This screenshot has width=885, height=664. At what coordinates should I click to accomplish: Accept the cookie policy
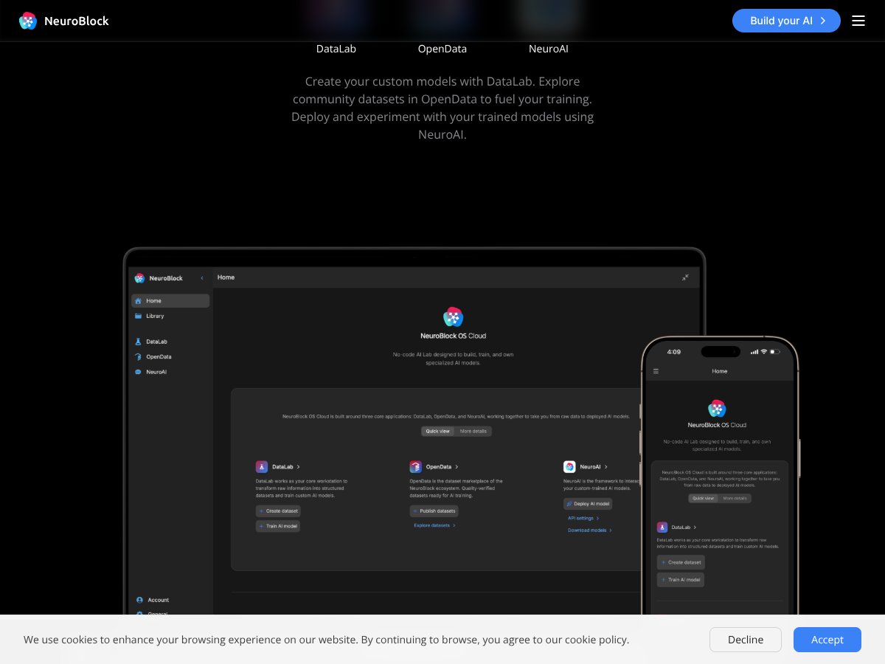click(827, 640)
